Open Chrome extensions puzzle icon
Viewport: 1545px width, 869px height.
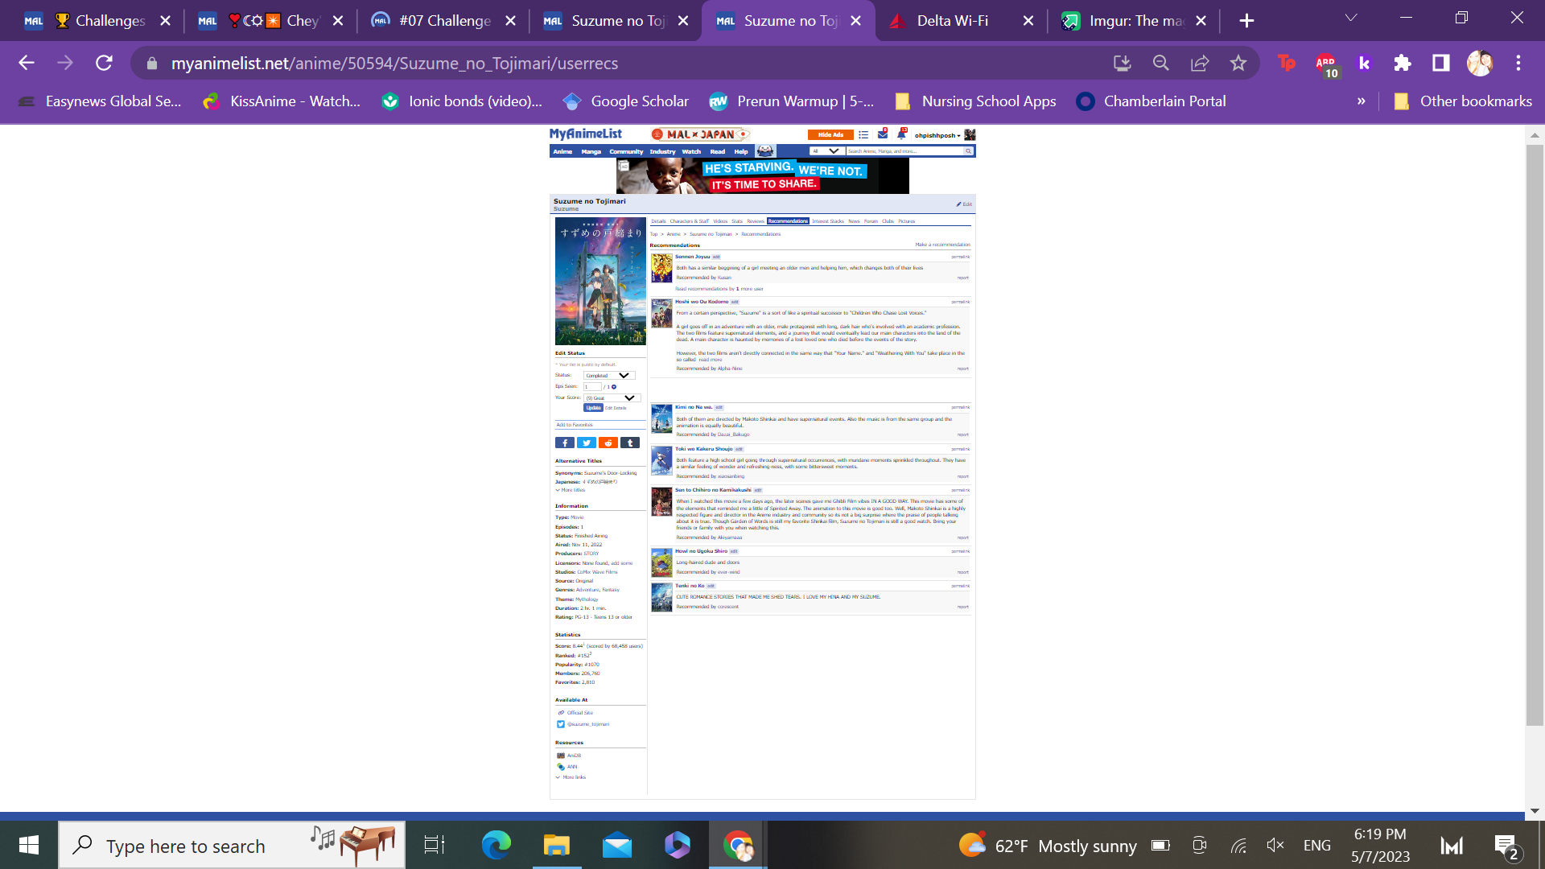pos(1403,63)
